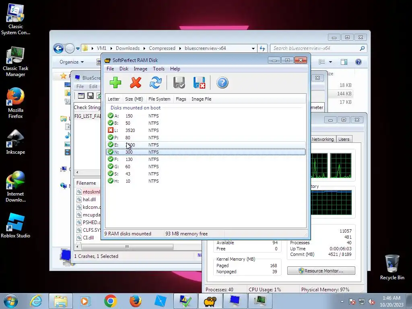
Task: Open the recent locations dropdown arrow in Explorer
Action: click(x=78, y=49)
